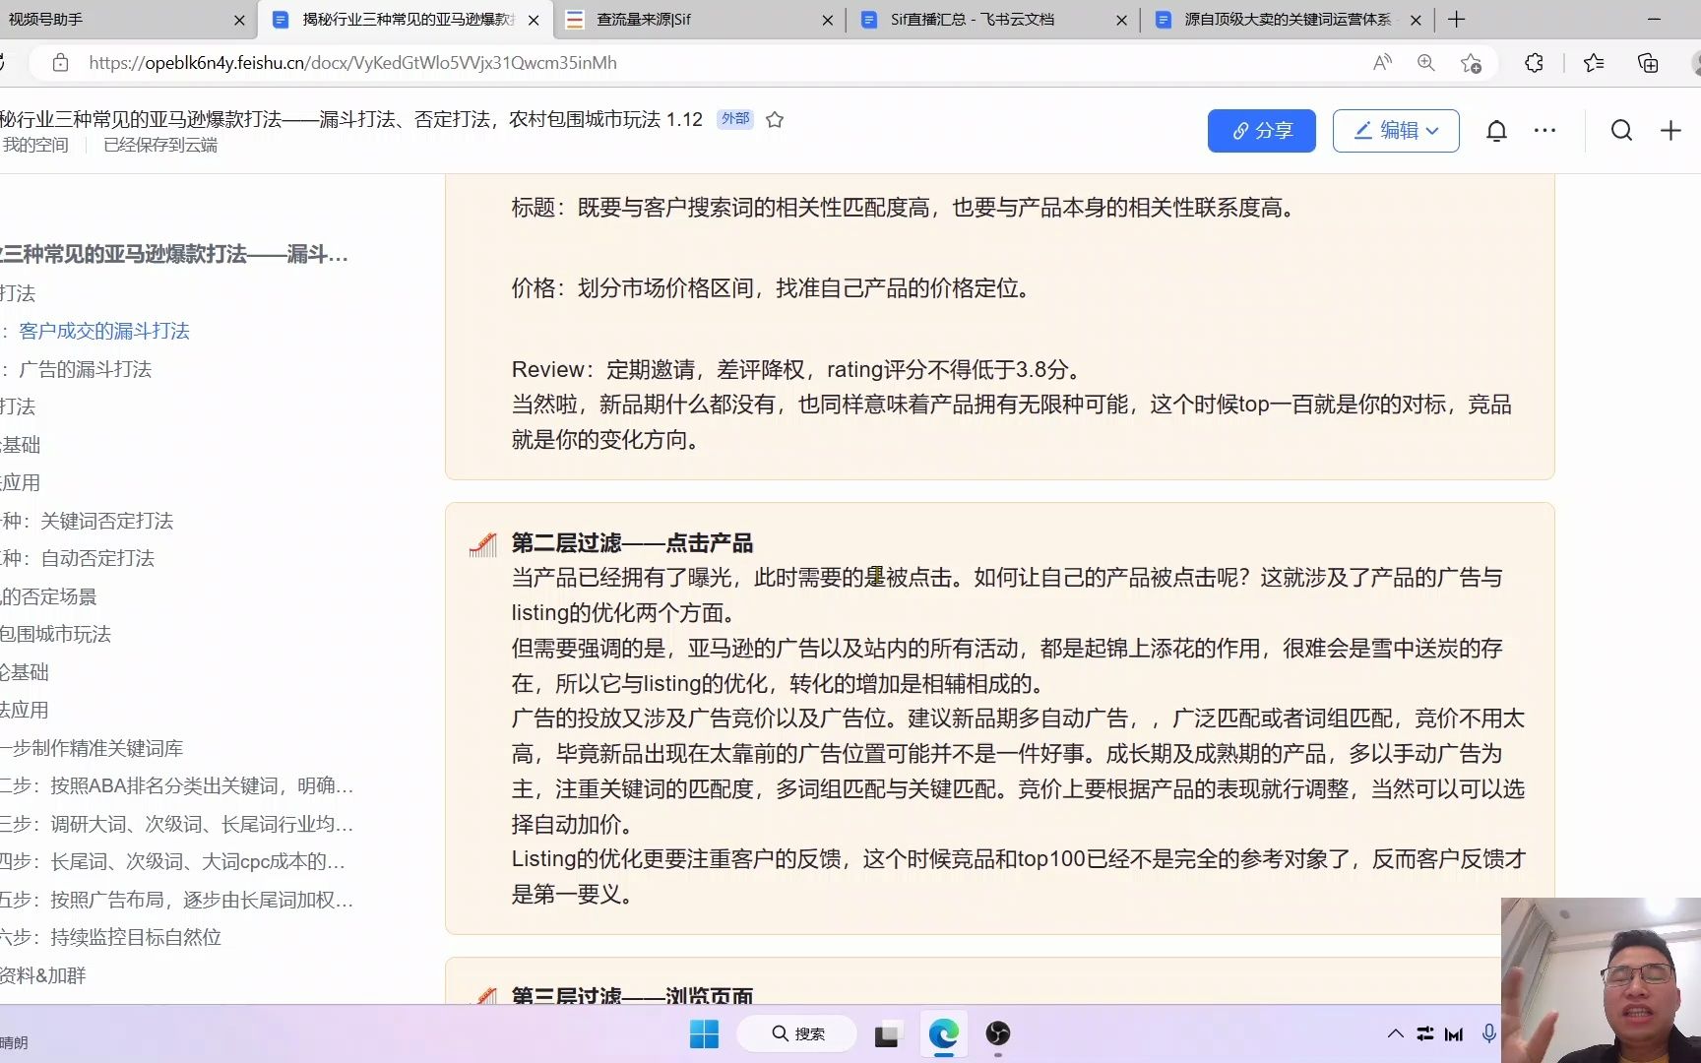Go to outline item 资料&加群
The width and height of the screenshot is (1701, 1063).
point(43,976)
